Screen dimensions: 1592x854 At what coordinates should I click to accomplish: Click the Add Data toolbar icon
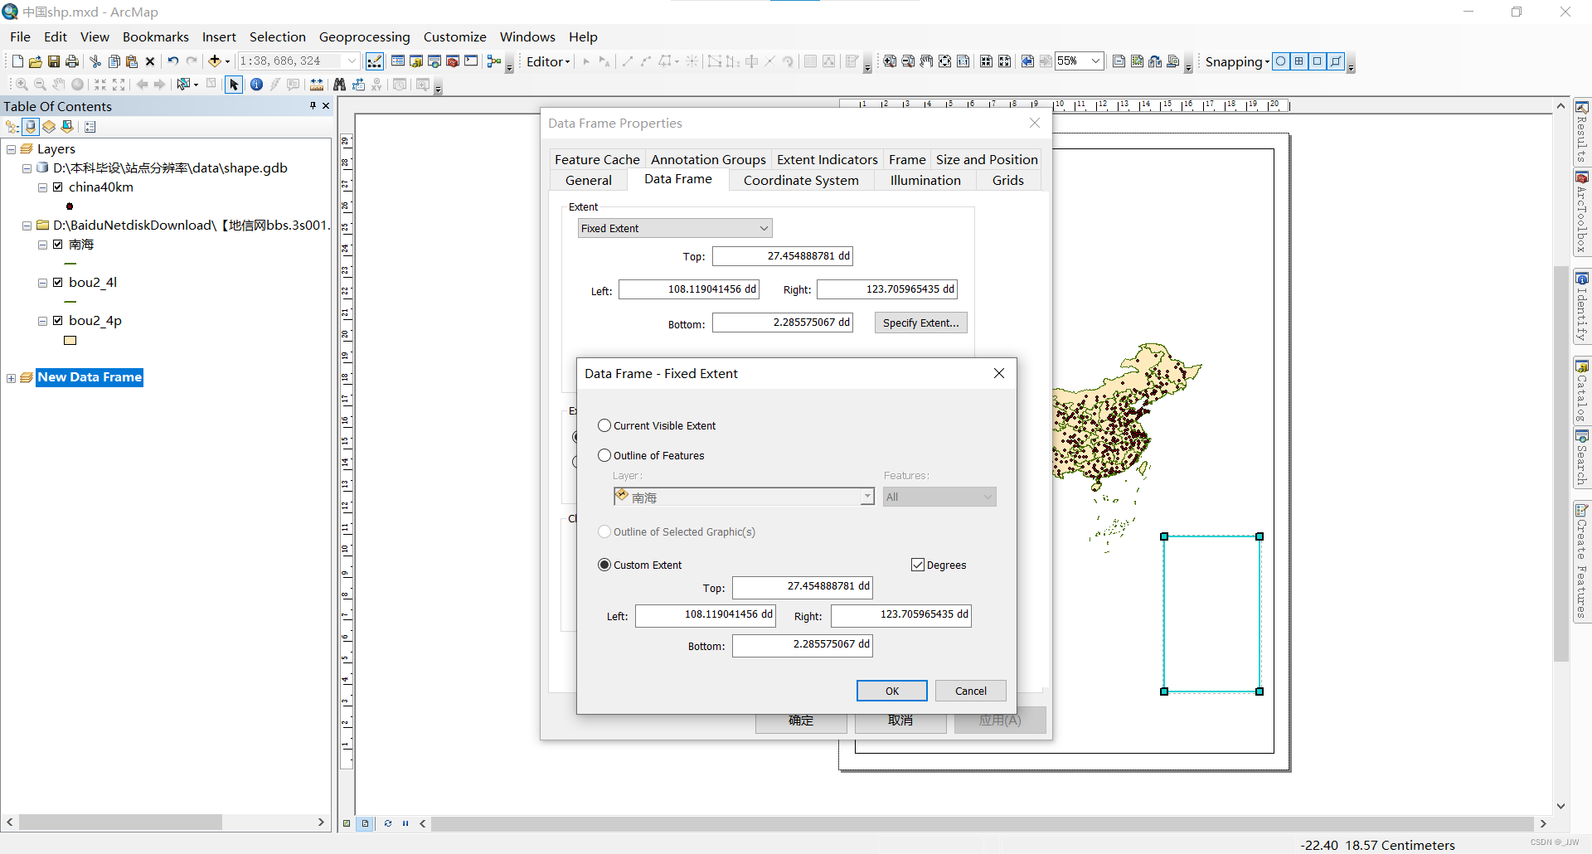pyautogui.click(x=215, y=61)
